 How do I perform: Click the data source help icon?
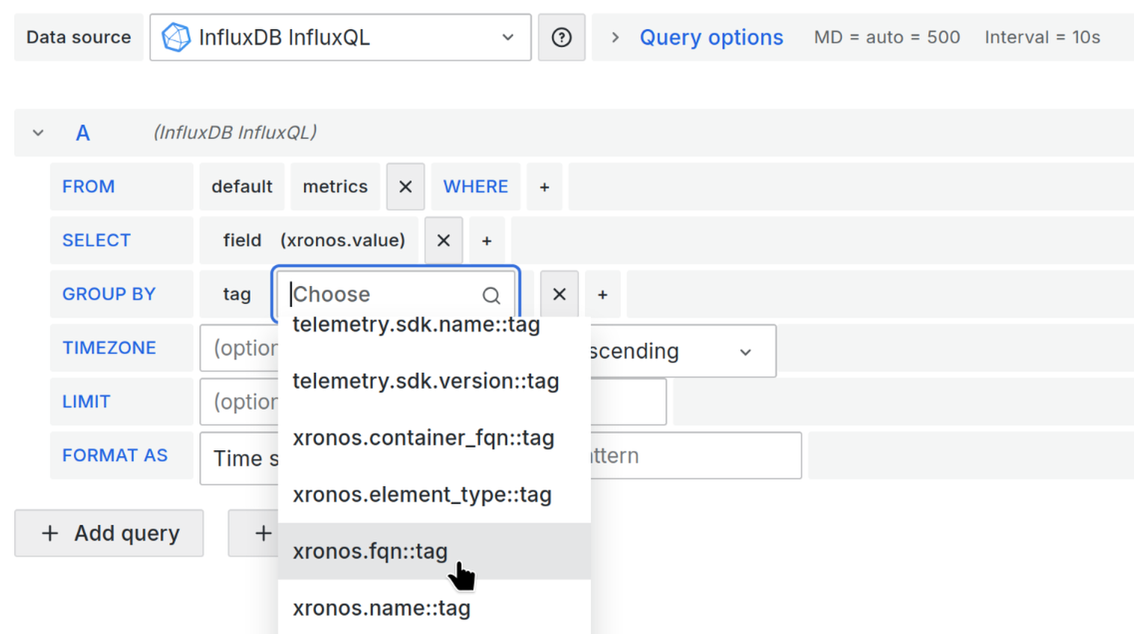pos(562,37)
